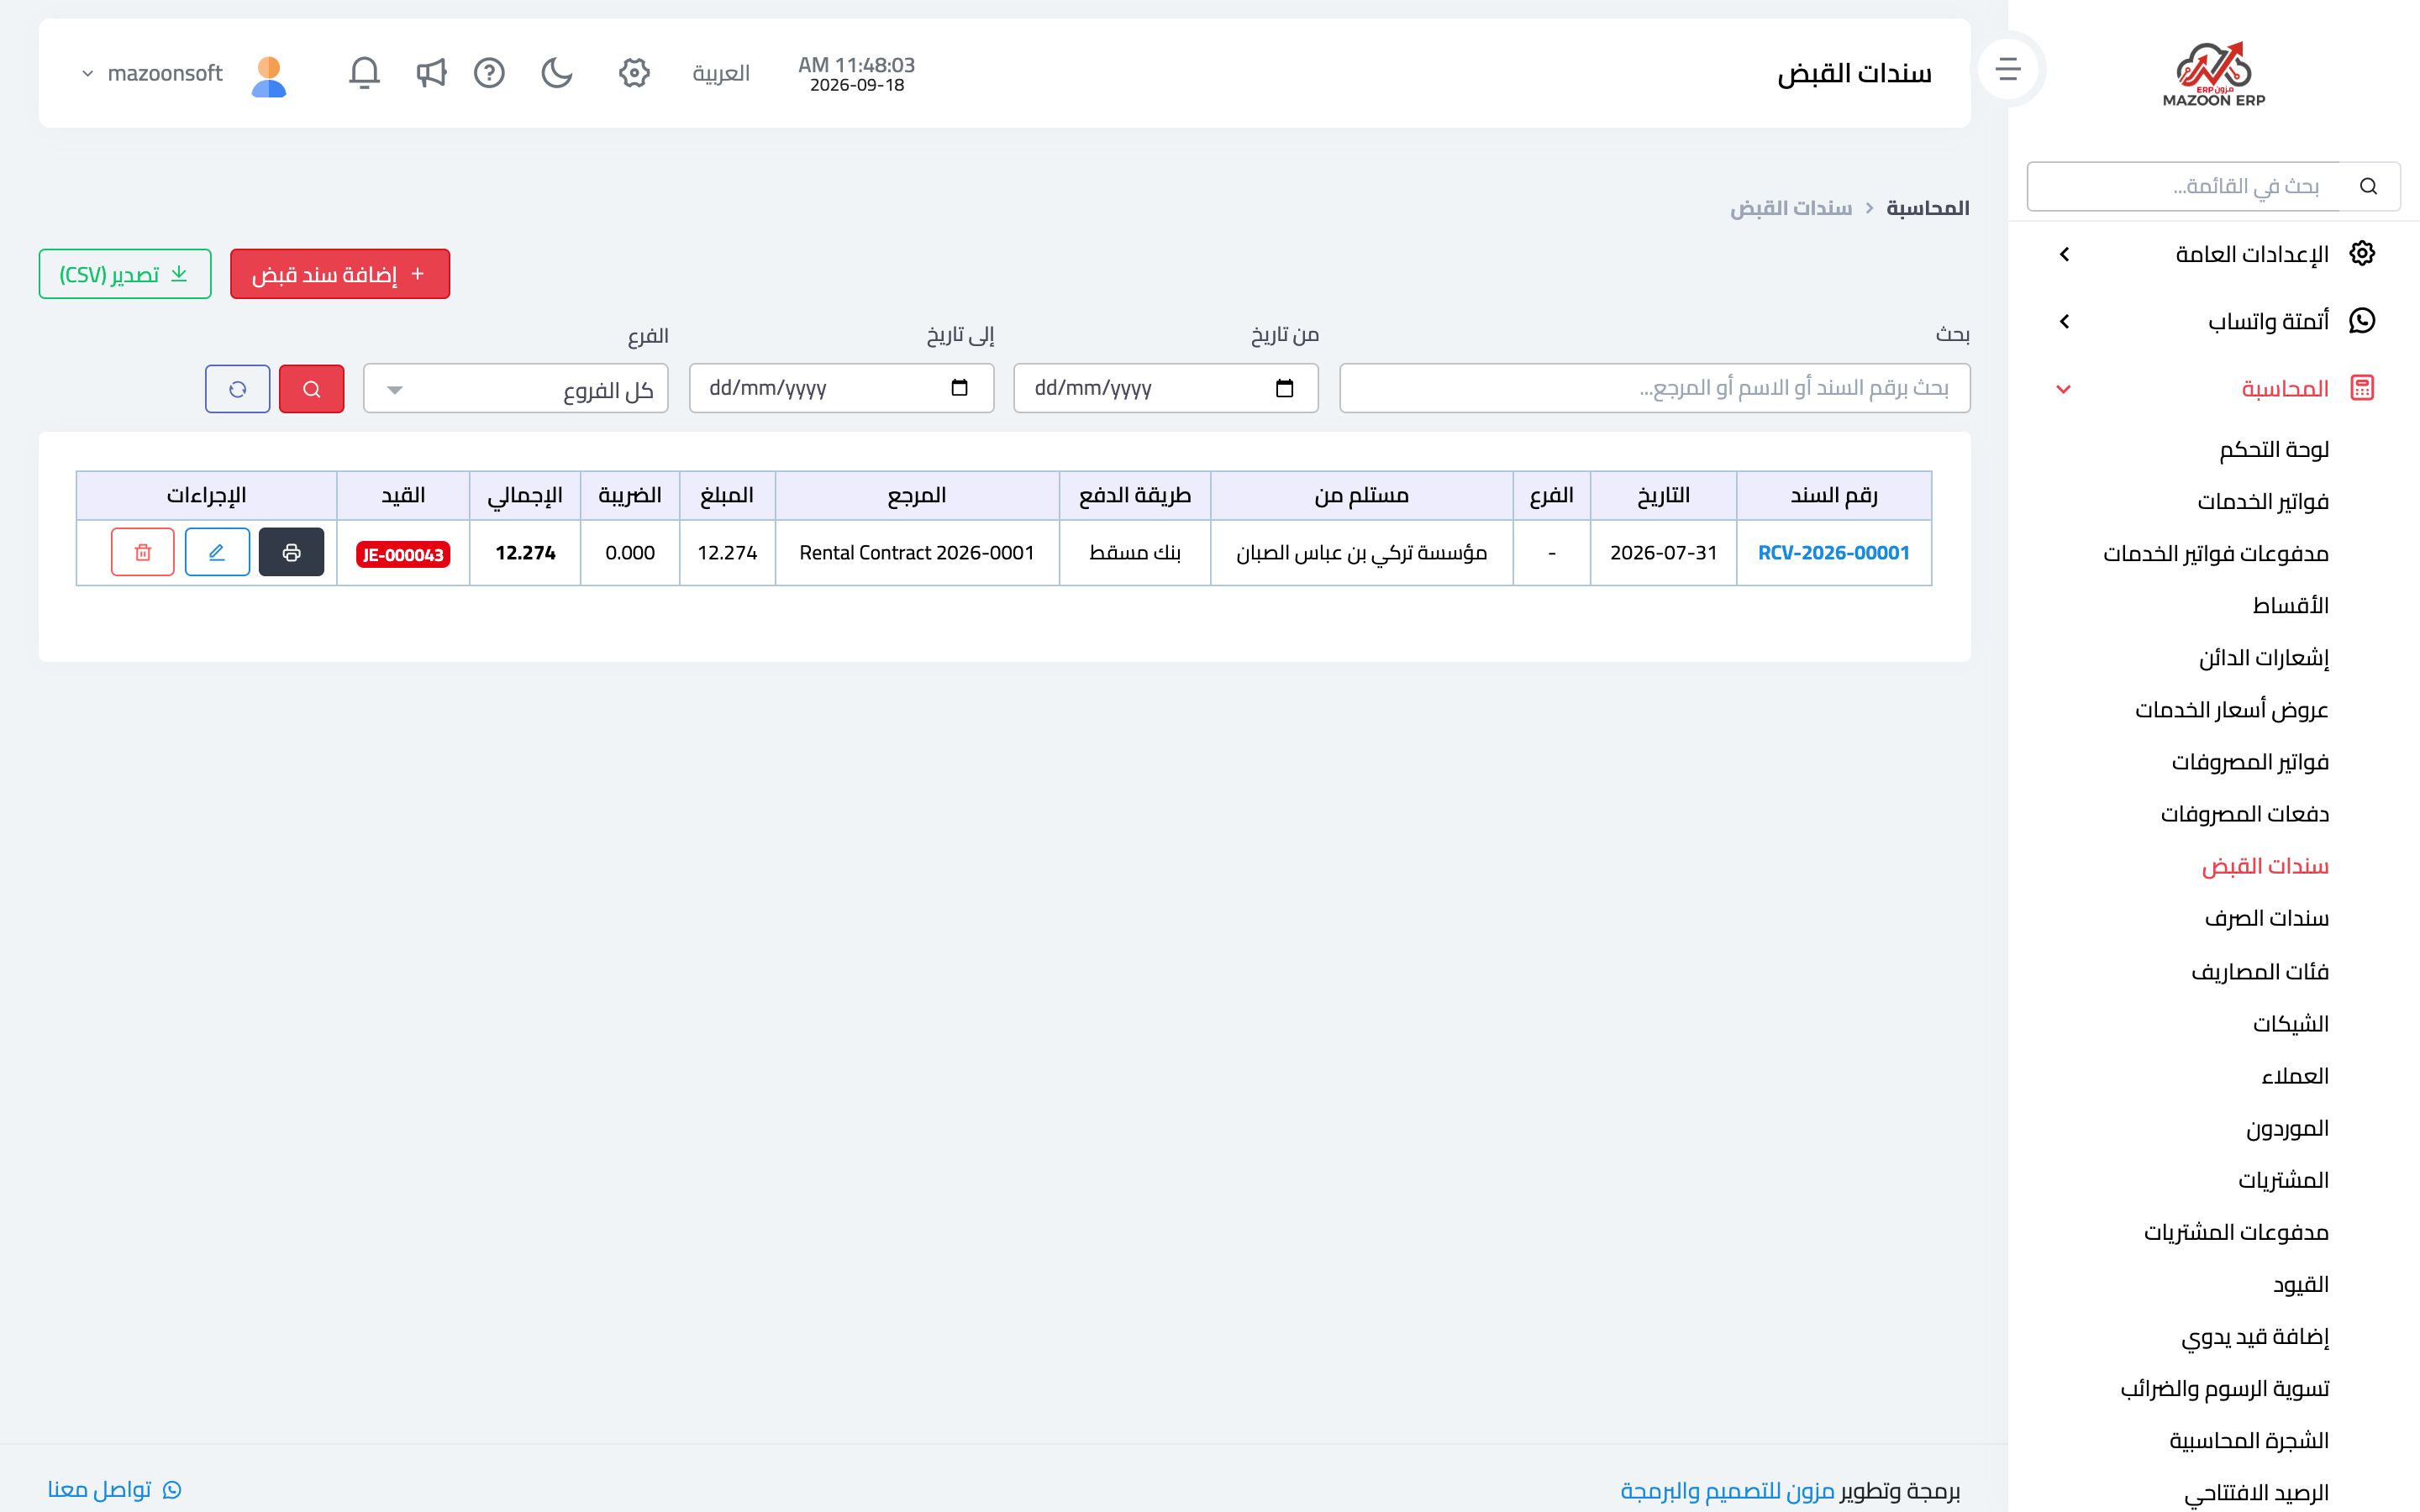The height and width of the screenshot is (1512, 2420).
Task: Edit receipt RCV-2026-00001 pencil icon
Action: pyautogui.click(x=217, y=552)
